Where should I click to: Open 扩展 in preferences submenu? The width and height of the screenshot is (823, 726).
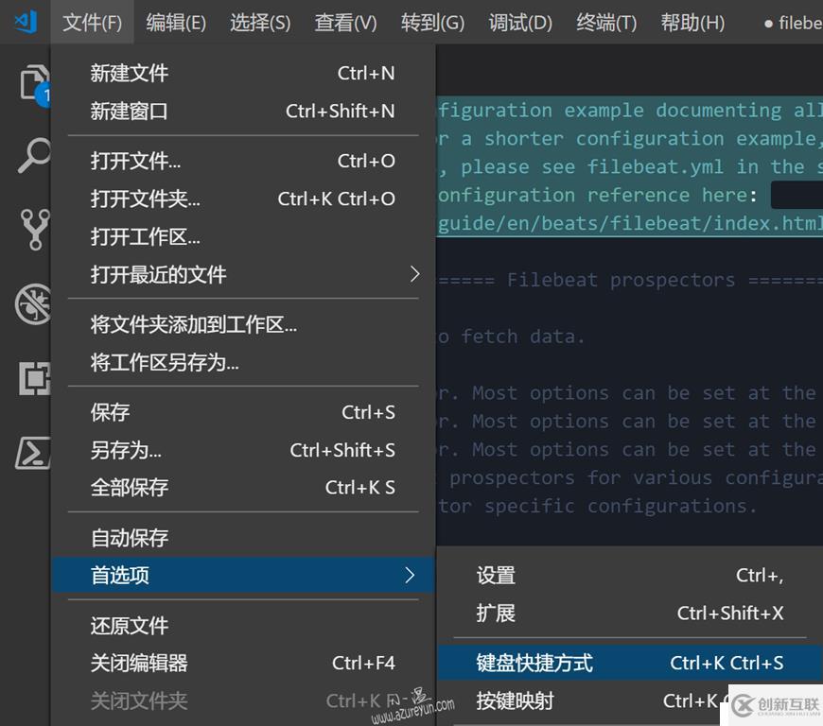629,613
